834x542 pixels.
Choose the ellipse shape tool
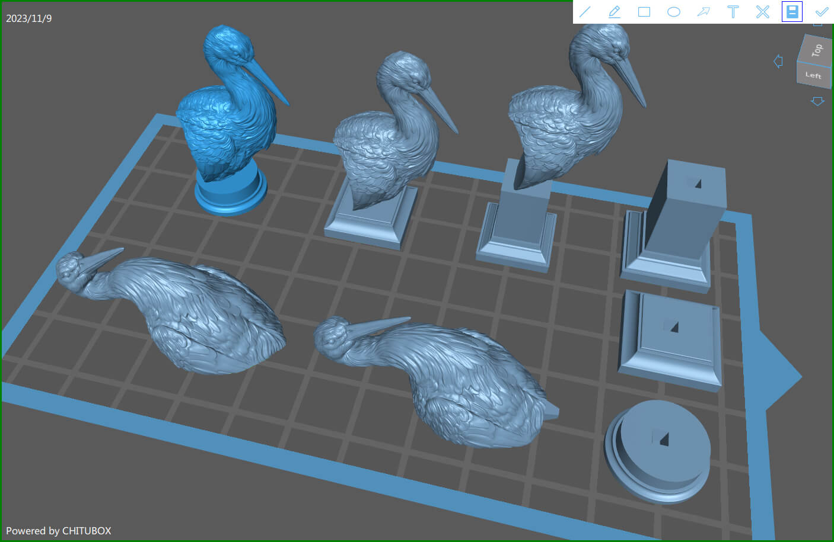(674, 12)
